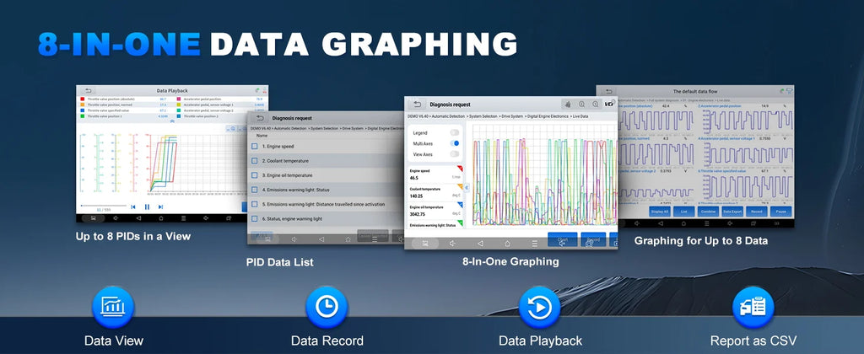Tick the Engine oil temperature checkbox
The width and height of the screenshot is (864, 354).
coord(255,175)
